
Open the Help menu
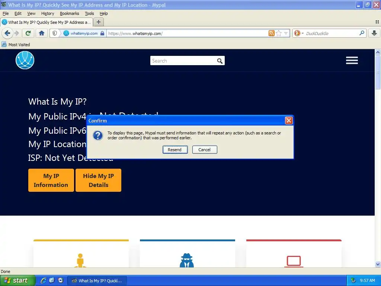pos(104,13)
